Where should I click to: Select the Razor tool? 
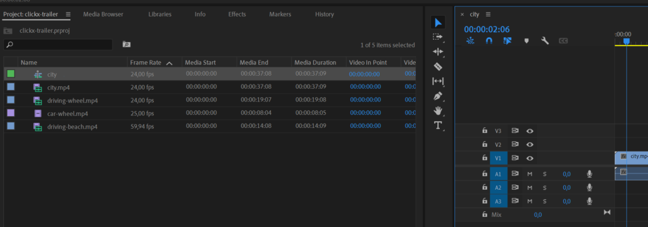coord(438,66)
